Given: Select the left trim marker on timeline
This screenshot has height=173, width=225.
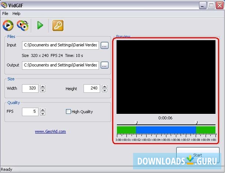Looking at the screenshot, I should tap(136, 123).
